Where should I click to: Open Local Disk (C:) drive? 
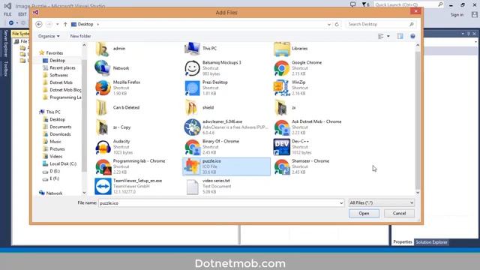(x=63, y=163)
